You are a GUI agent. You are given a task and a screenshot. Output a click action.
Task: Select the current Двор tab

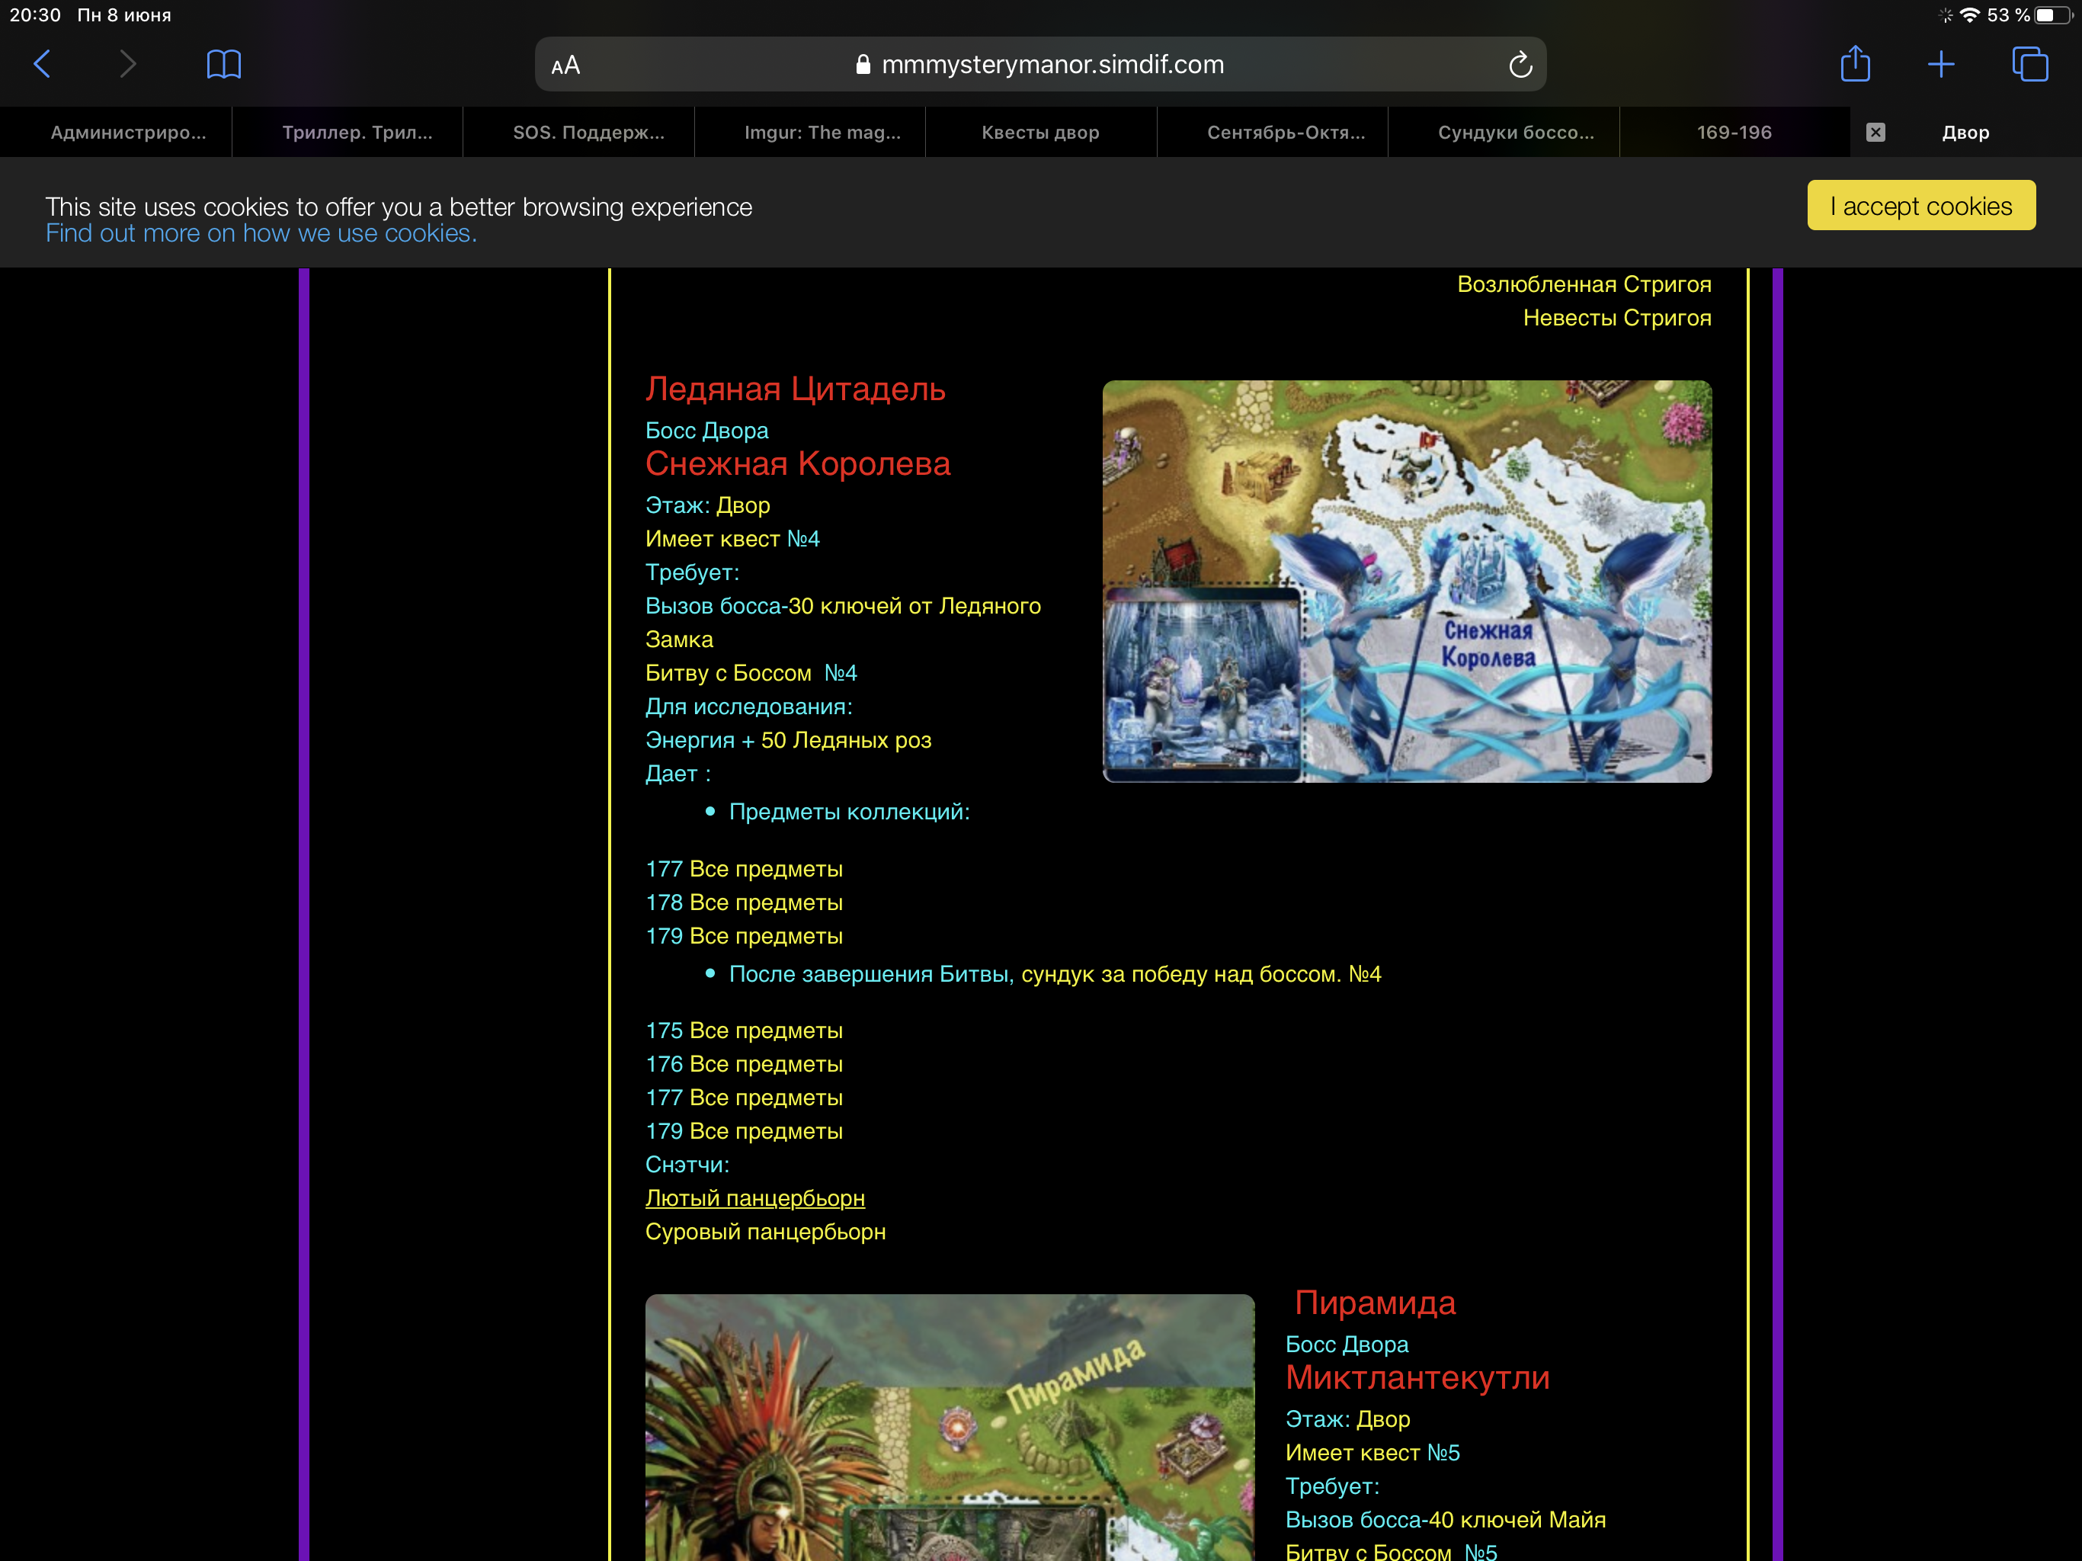click(x=1965, y=133)
